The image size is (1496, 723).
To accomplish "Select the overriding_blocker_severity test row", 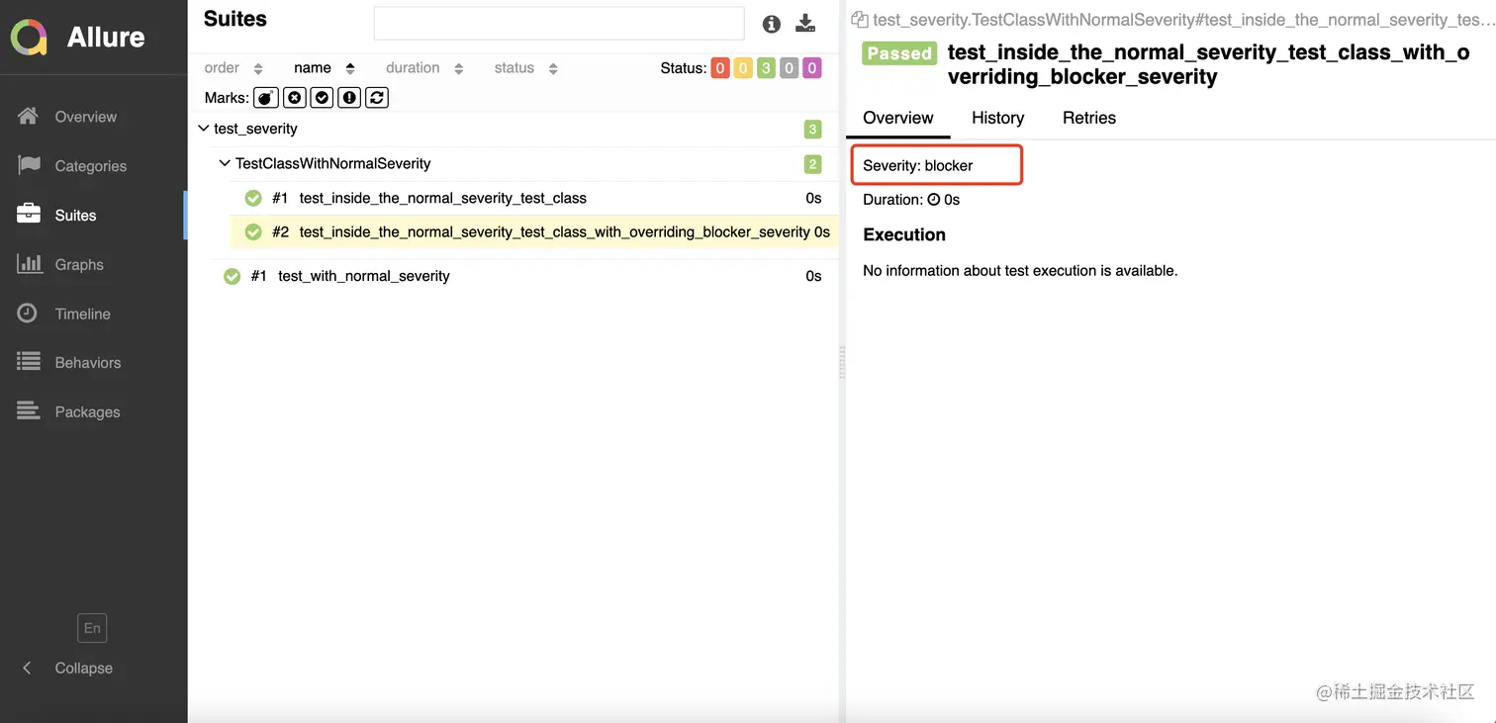I will tap(533, 231).
